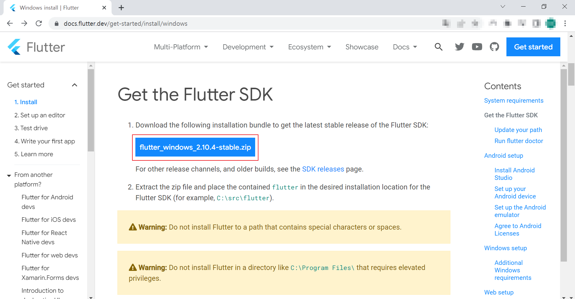Image resolution: width=575 pixels, height=299 pixels.
Task: Click the page scrollbar up arrow
Action: click(x=571, y=36)
